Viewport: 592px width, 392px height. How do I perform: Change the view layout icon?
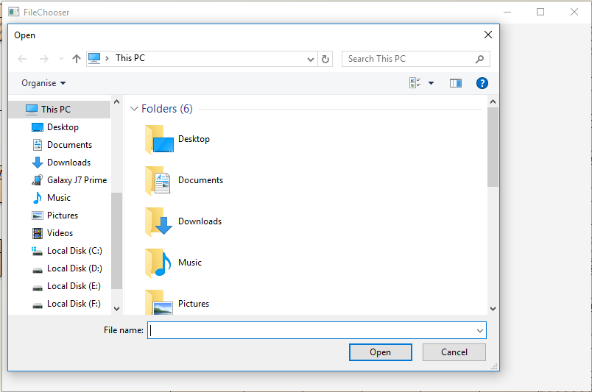[x=415, y=83]
